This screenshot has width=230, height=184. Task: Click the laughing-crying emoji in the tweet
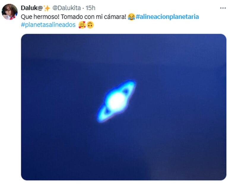(x=131, y=17)
